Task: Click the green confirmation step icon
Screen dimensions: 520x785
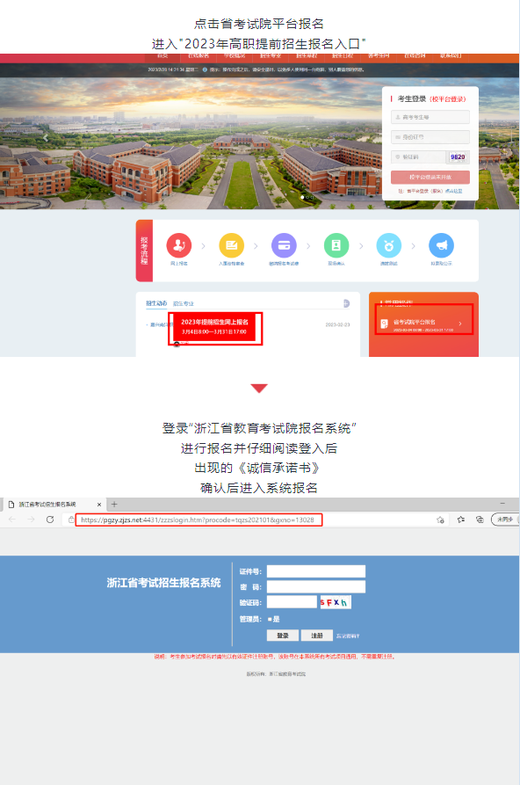Action: click(336, 245)
